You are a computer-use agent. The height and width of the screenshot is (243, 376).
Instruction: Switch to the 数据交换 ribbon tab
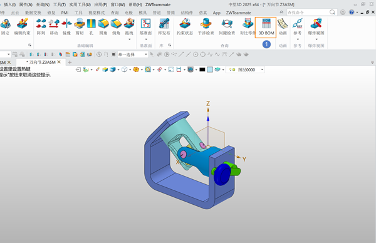33,13
